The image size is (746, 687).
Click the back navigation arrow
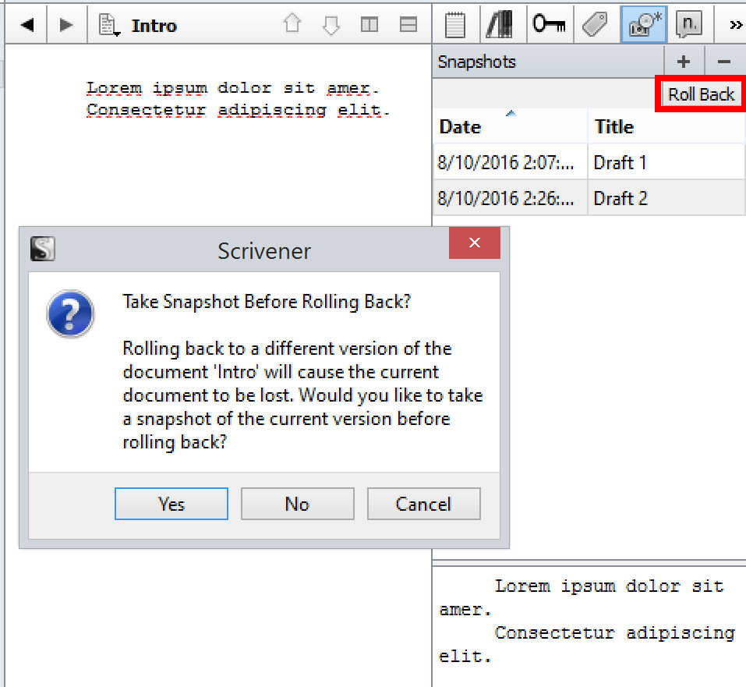click(27, 26)
